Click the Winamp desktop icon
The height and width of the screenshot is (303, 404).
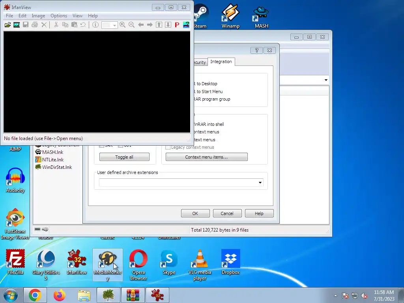pos(230,16)
